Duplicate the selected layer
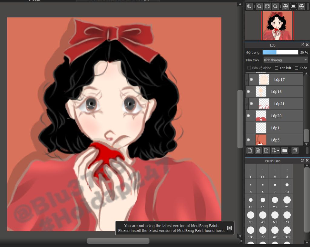Image resolution: width=310 pixels, height=247 pixels. click(x=295, y=151)
